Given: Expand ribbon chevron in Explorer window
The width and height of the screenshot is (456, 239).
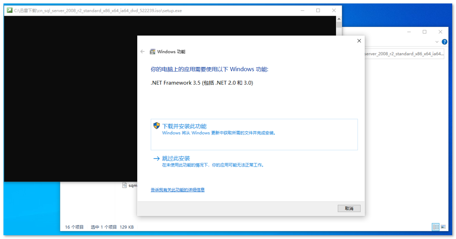Looking at the screenshot, I should [437, 42].
